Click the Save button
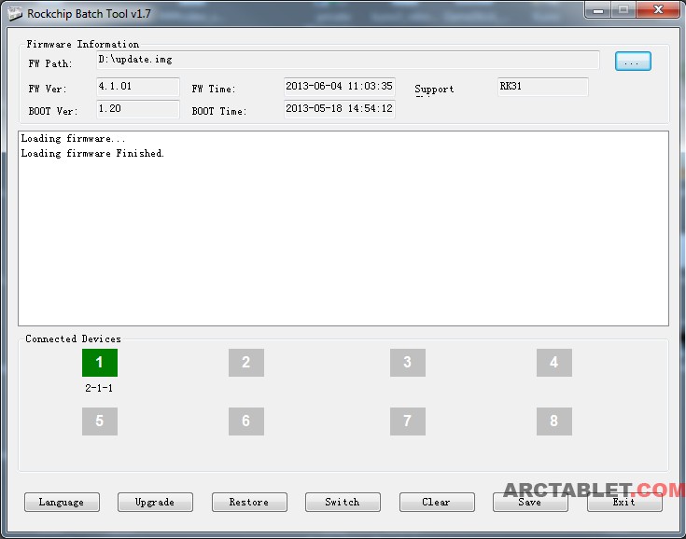The height and width of the screenshot is (539, 686). pyautogui.click(x=530, y=502)
